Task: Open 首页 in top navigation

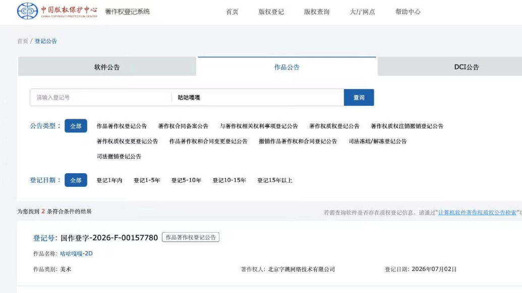Action: (232, 12)
